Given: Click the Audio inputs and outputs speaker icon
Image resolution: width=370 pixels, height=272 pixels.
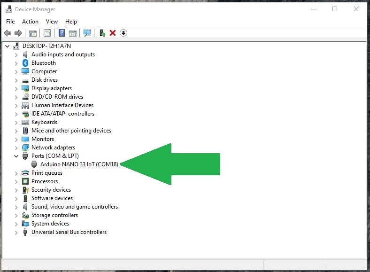Looking at the screenshot, I should [25, 54].
